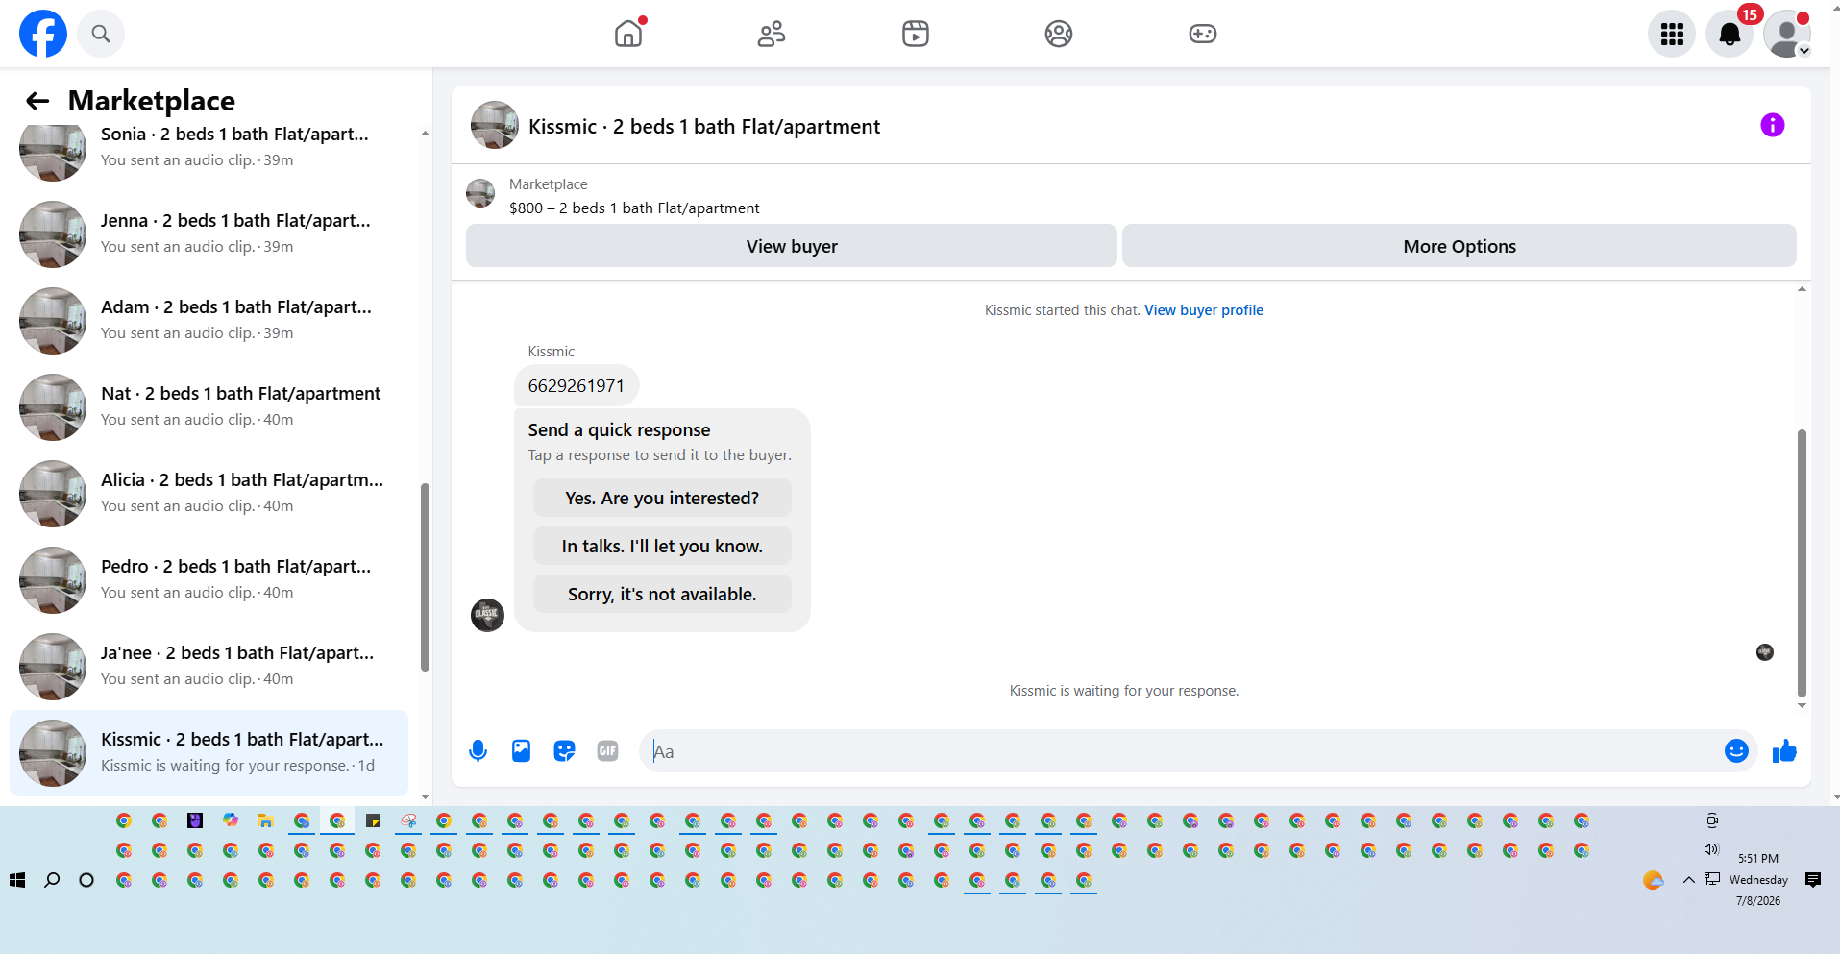Send a thumbs-up like
The height and width of the screenshot is (954, 1840).
pos(1784,751)
